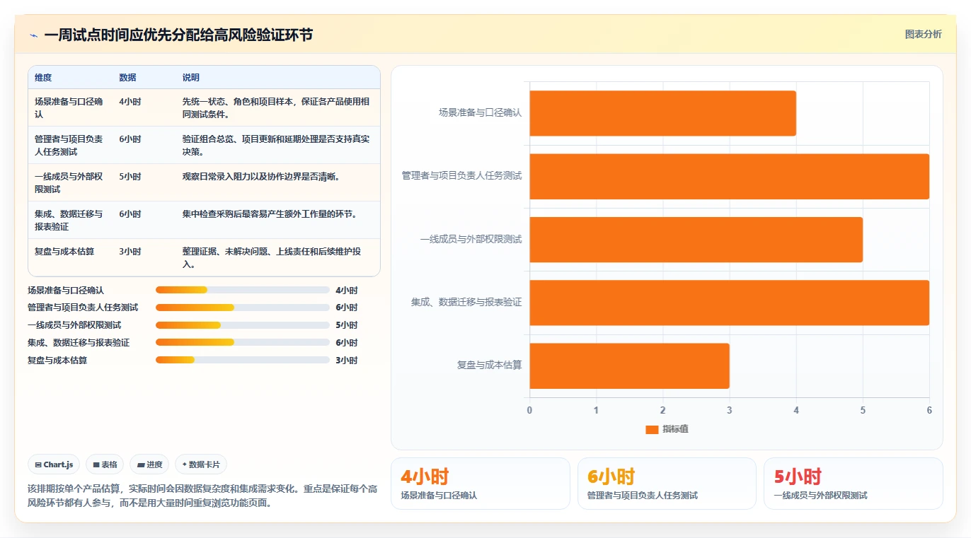Click the Chart.js tag chip
This screenshot has height=538, width=971.
pyautogui.click(x=54, y=464)
